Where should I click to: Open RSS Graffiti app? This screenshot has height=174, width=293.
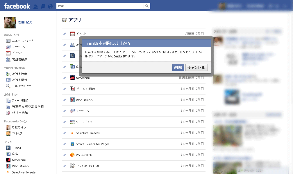[84, 155]
